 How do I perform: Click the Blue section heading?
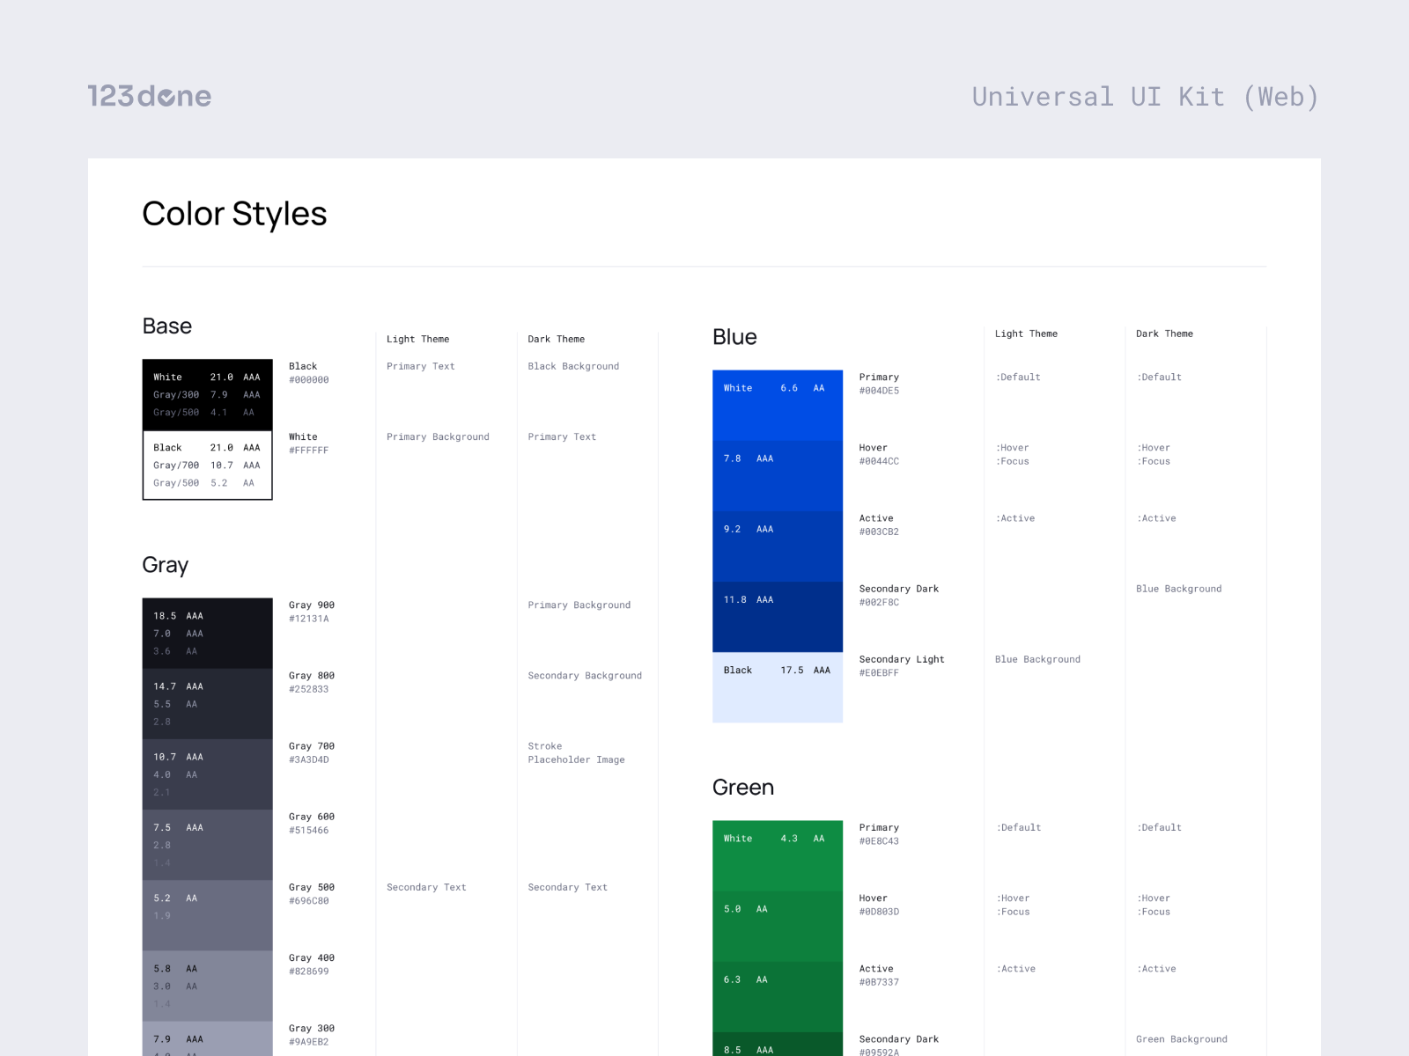734,337
